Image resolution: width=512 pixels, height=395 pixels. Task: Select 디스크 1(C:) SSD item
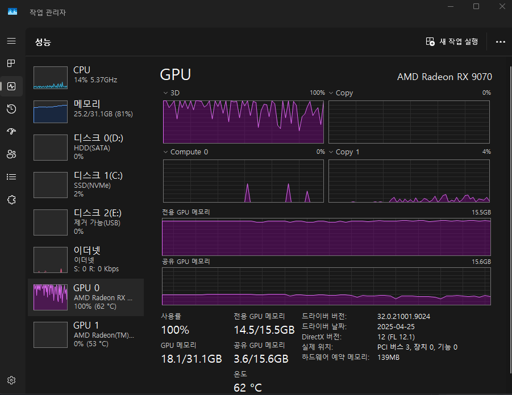coord(86,185)
